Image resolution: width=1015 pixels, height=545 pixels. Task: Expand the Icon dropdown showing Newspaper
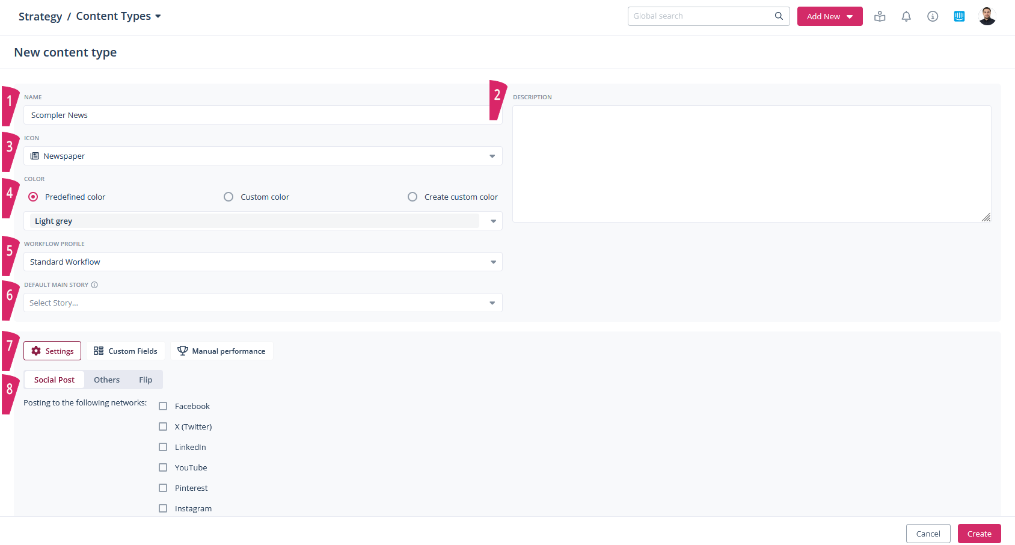[x=263, y=156]
